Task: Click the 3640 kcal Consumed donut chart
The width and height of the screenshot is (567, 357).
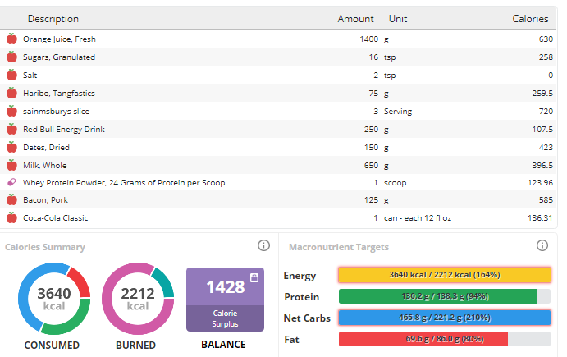Action: point(54,299)
